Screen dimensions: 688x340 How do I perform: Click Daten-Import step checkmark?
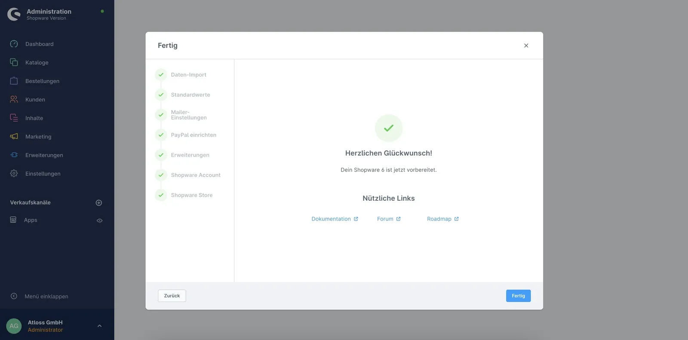161,74
